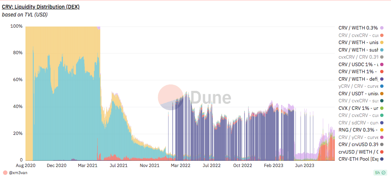
Task: Click the author avatar icon beside @xm3van
Action: tap(5, 173)
